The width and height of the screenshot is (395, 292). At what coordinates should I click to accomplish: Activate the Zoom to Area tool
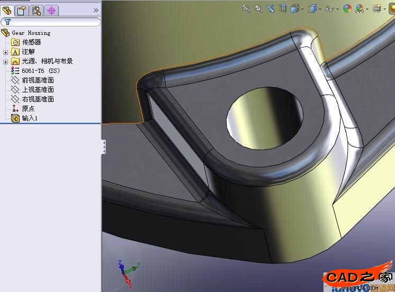[258, 8]
